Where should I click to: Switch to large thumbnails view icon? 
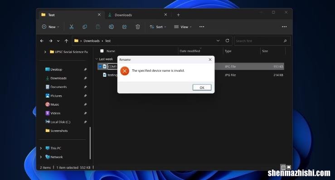[x=289, y=167]
